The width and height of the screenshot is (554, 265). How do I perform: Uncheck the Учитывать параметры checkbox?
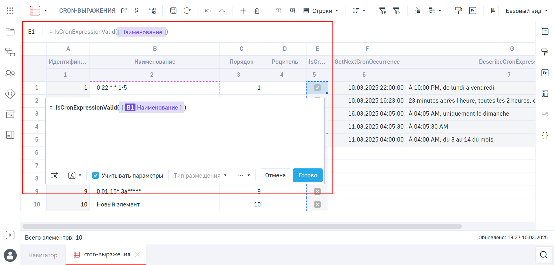(x=96, y=175)
